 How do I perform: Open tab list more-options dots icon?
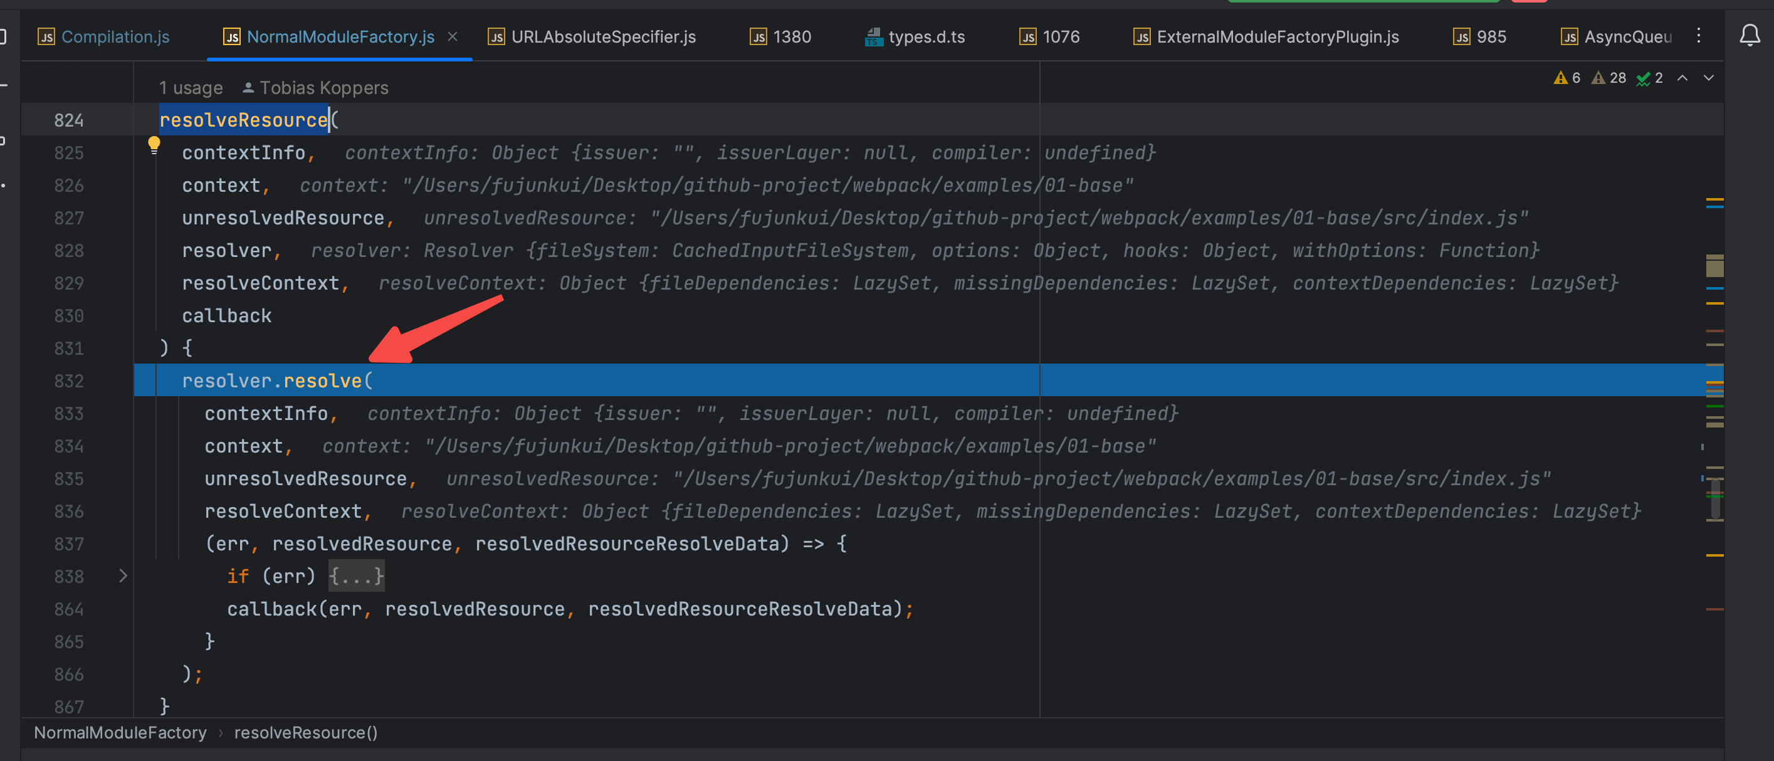click(1698, 36)
